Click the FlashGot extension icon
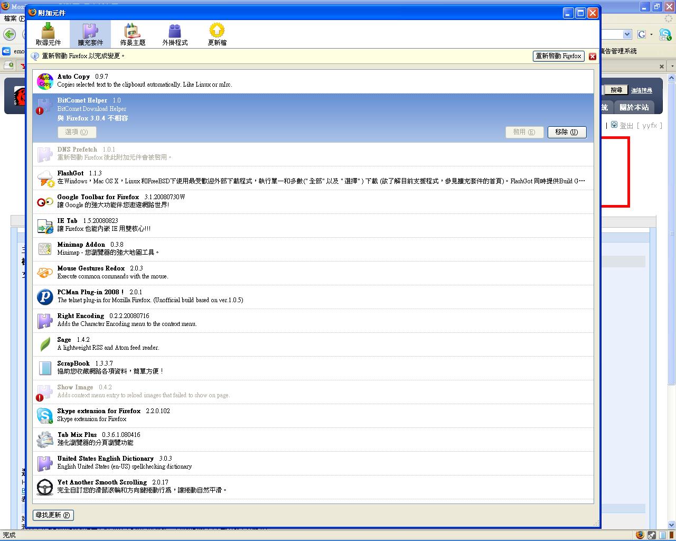 45,178
